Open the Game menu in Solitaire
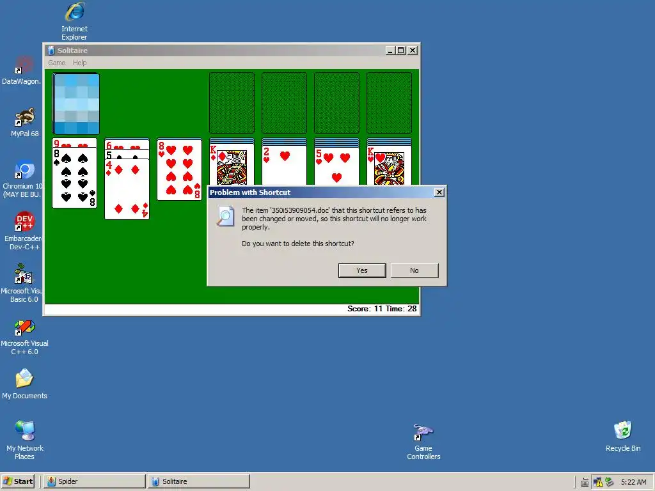655x491 pixels. point(57,63)
